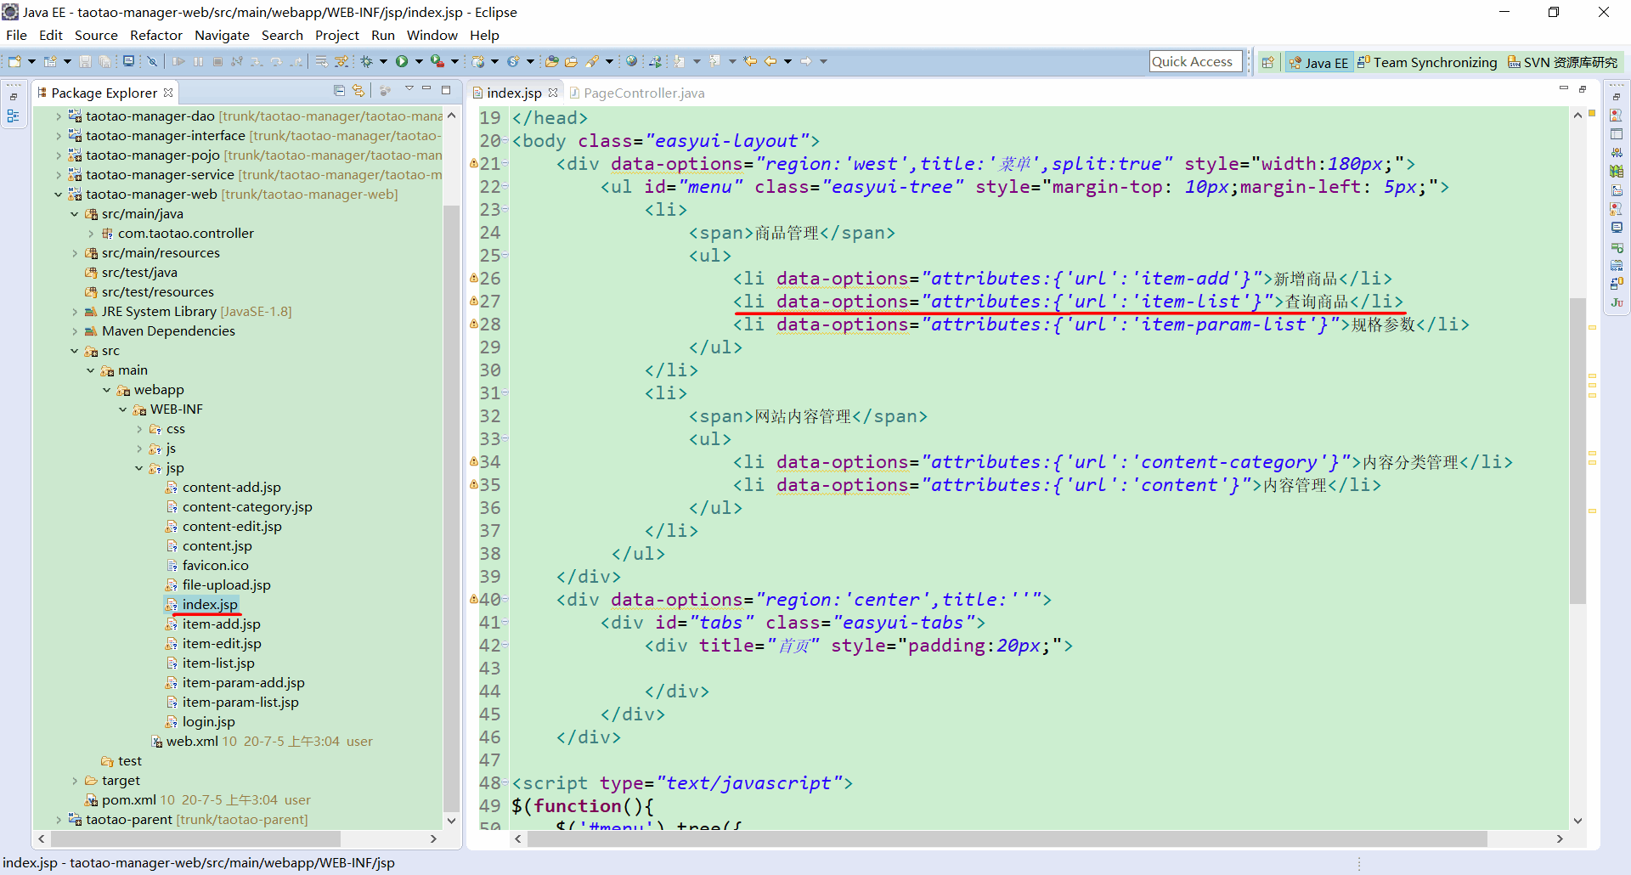
Task: Toggle the fold marker on line 33
Action: pos(505,439)
